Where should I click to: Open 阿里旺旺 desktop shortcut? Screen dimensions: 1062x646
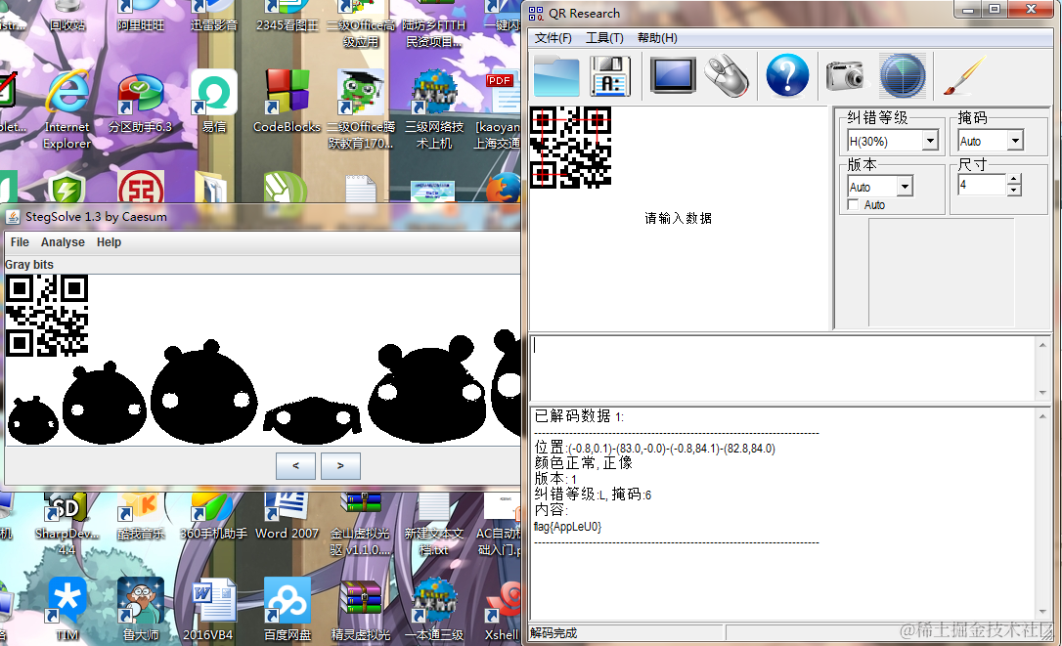click(x=140, y=17)
